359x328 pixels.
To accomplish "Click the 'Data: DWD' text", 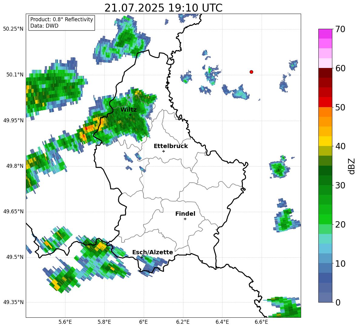I will pos(44,26).
